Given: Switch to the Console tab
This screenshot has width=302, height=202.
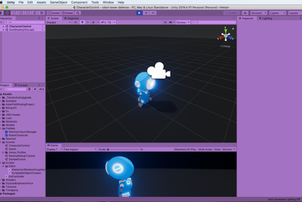Looking at the screenshot, I should click(x=22, y=85).
